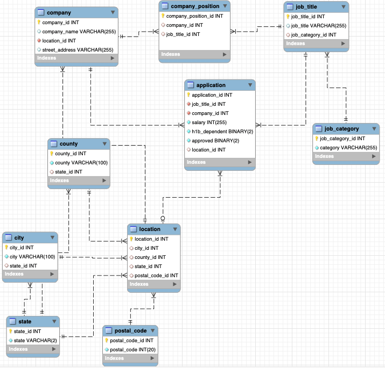Image resolution: width=385 pixels, height=368 pixels.
Task: Select the application table title
Action: click(211, 85)
